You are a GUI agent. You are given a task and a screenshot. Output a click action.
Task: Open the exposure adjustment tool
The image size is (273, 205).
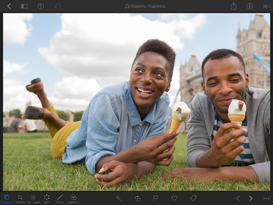tap(33, 199)
